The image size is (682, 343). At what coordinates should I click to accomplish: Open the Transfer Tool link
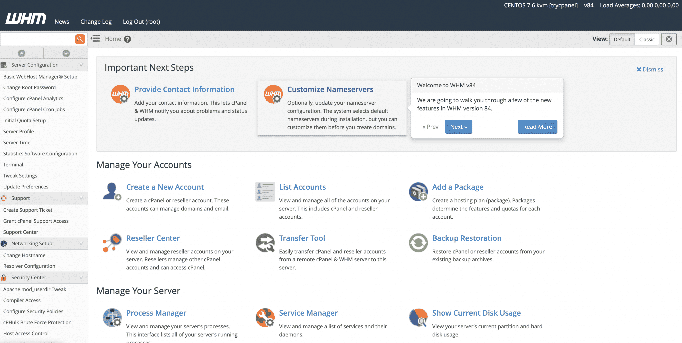pyautogui.click(x=302, y=238)
